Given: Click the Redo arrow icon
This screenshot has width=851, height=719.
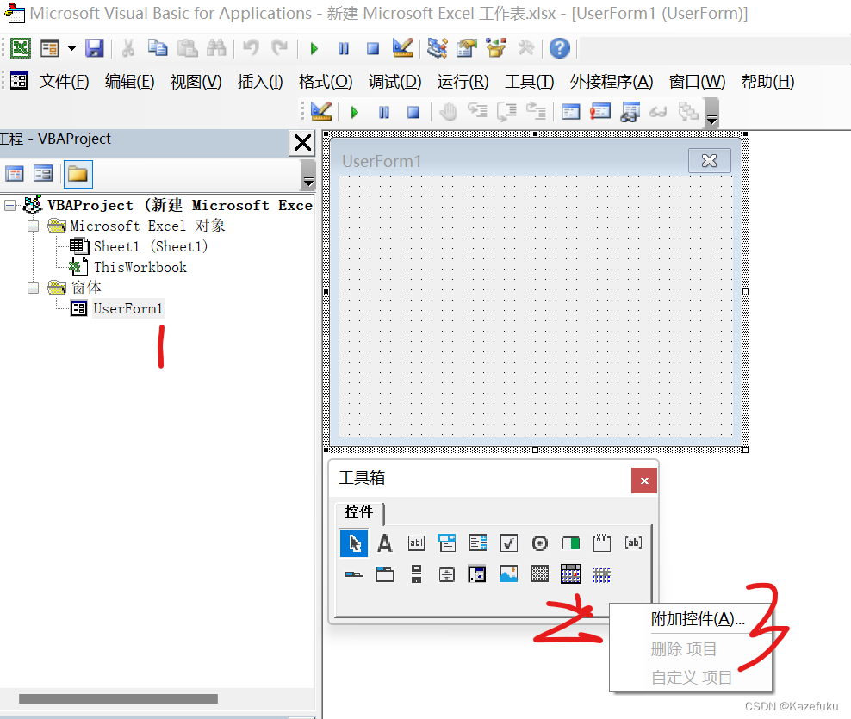Looking at the screenshot, I should coord(280,49).
